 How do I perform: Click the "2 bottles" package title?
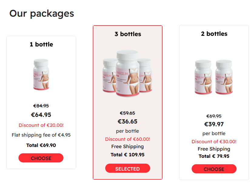(214, 34)
